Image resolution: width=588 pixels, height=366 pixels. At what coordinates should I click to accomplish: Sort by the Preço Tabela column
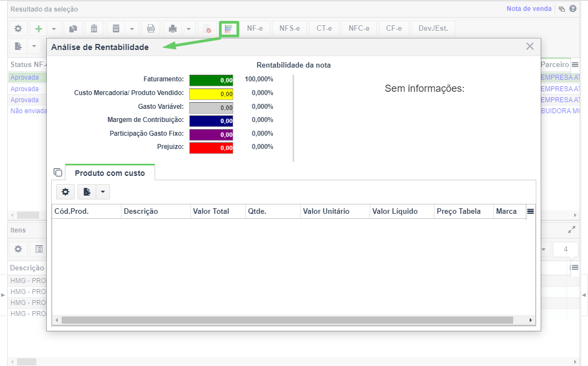click(464, 211)
